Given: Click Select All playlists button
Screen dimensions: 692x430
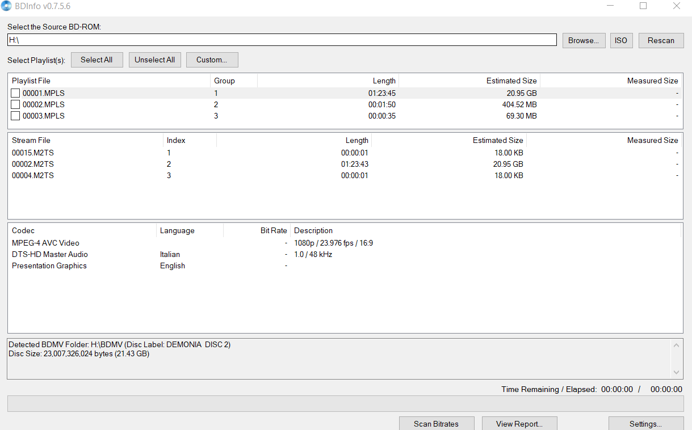Looking at the screenshot, I should 97,60.
